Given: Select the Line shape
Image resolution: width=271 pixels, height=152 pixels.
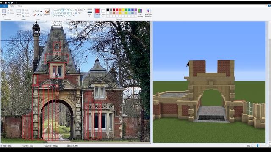Looking at the screenshot, I should coord(53,10).
